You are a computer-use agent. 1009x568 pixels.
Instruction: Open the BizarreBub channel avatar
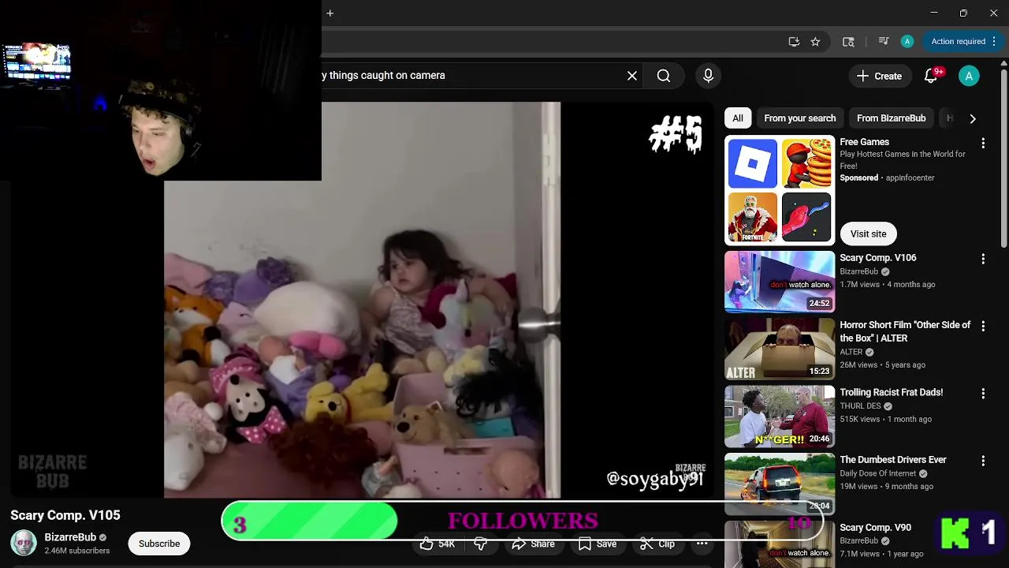(x=24, y=543)
